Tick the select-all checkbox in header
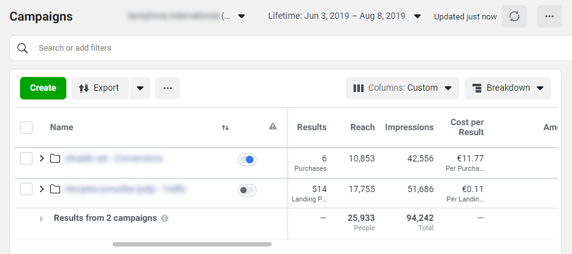Image resolution: width=572 pixels, height=254 pixels. click(x=26, y=128)
